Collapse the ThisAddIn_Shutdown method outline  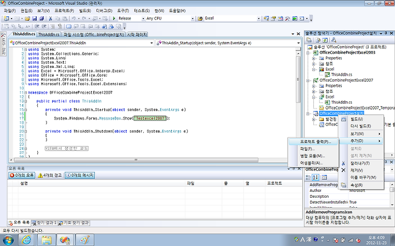tap(26, 131)
